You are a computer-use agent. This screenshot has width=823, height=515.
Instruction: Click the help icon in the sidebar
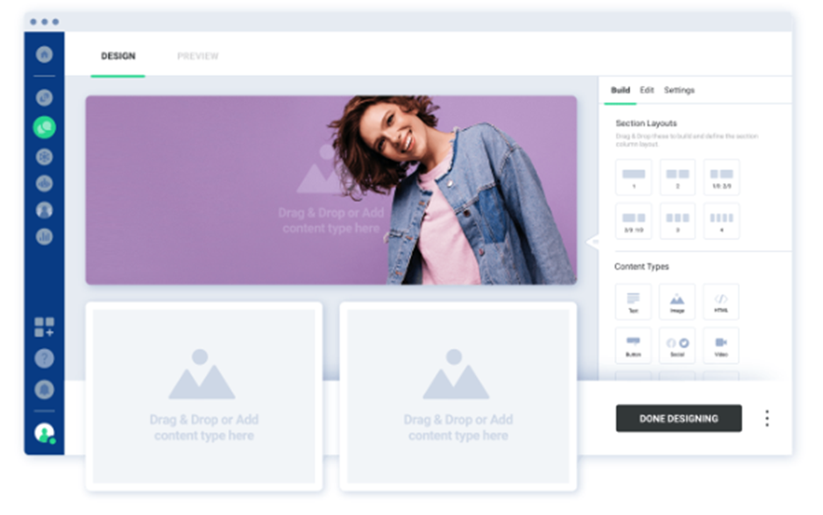43,357
